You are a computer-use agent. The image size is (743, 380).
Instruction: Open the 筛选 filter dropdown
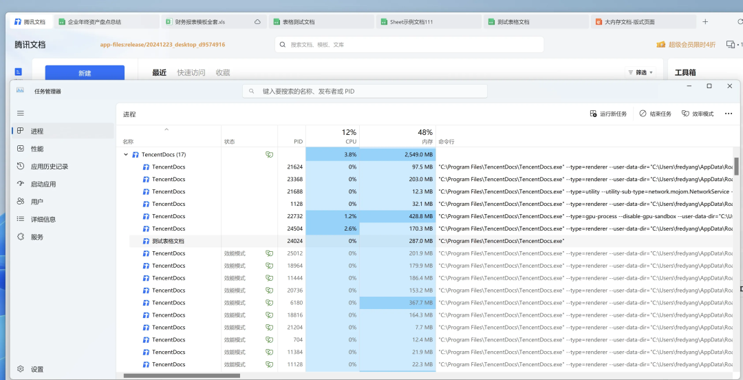pos(640,72)
